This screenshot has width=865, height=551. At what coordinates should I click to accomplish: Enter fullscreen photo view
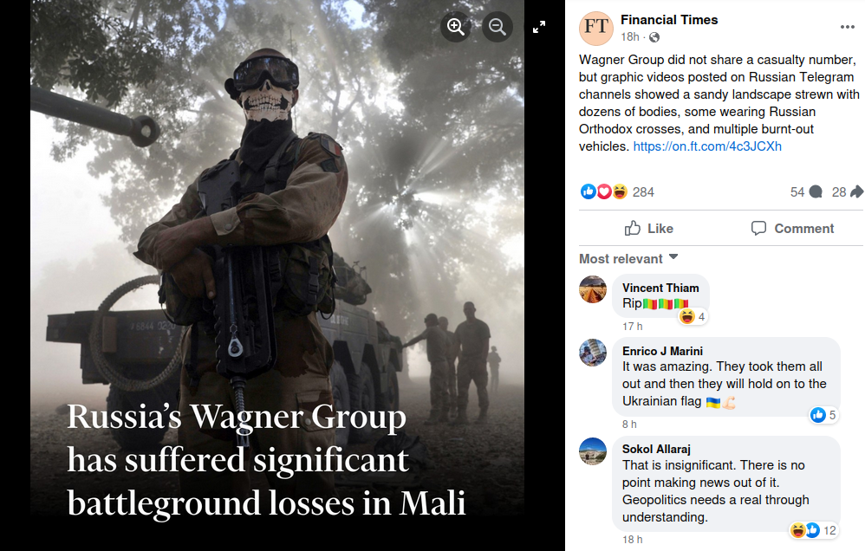(539, 27)
